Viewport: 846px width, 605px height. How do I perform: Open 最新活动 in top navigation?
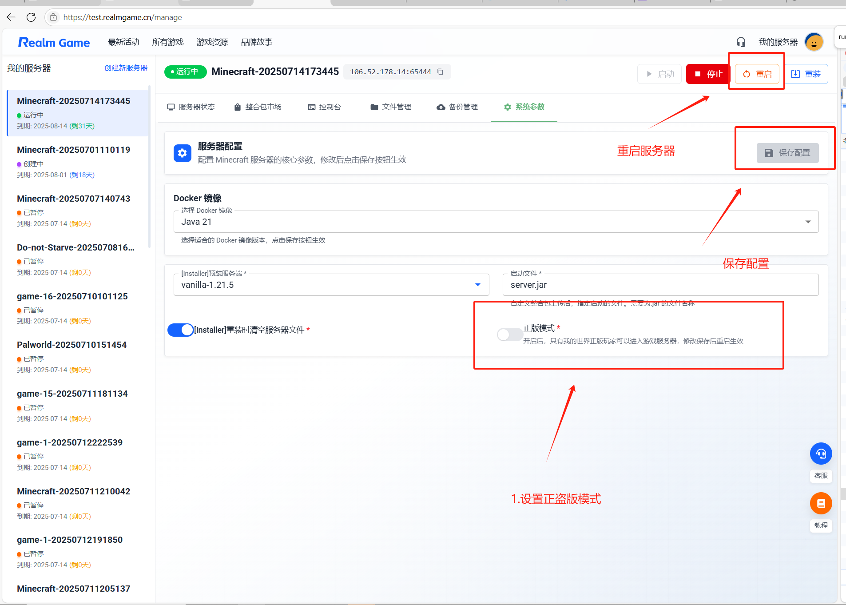pyautogui.click(x=123, y=42)
